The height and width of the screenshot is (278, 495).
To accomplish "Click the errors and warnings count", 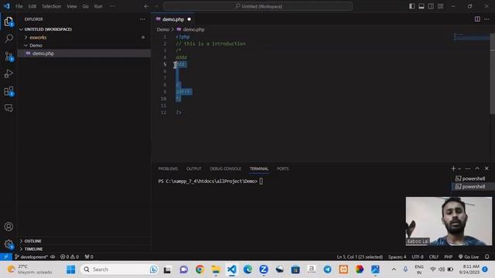I will click(70, 256).
